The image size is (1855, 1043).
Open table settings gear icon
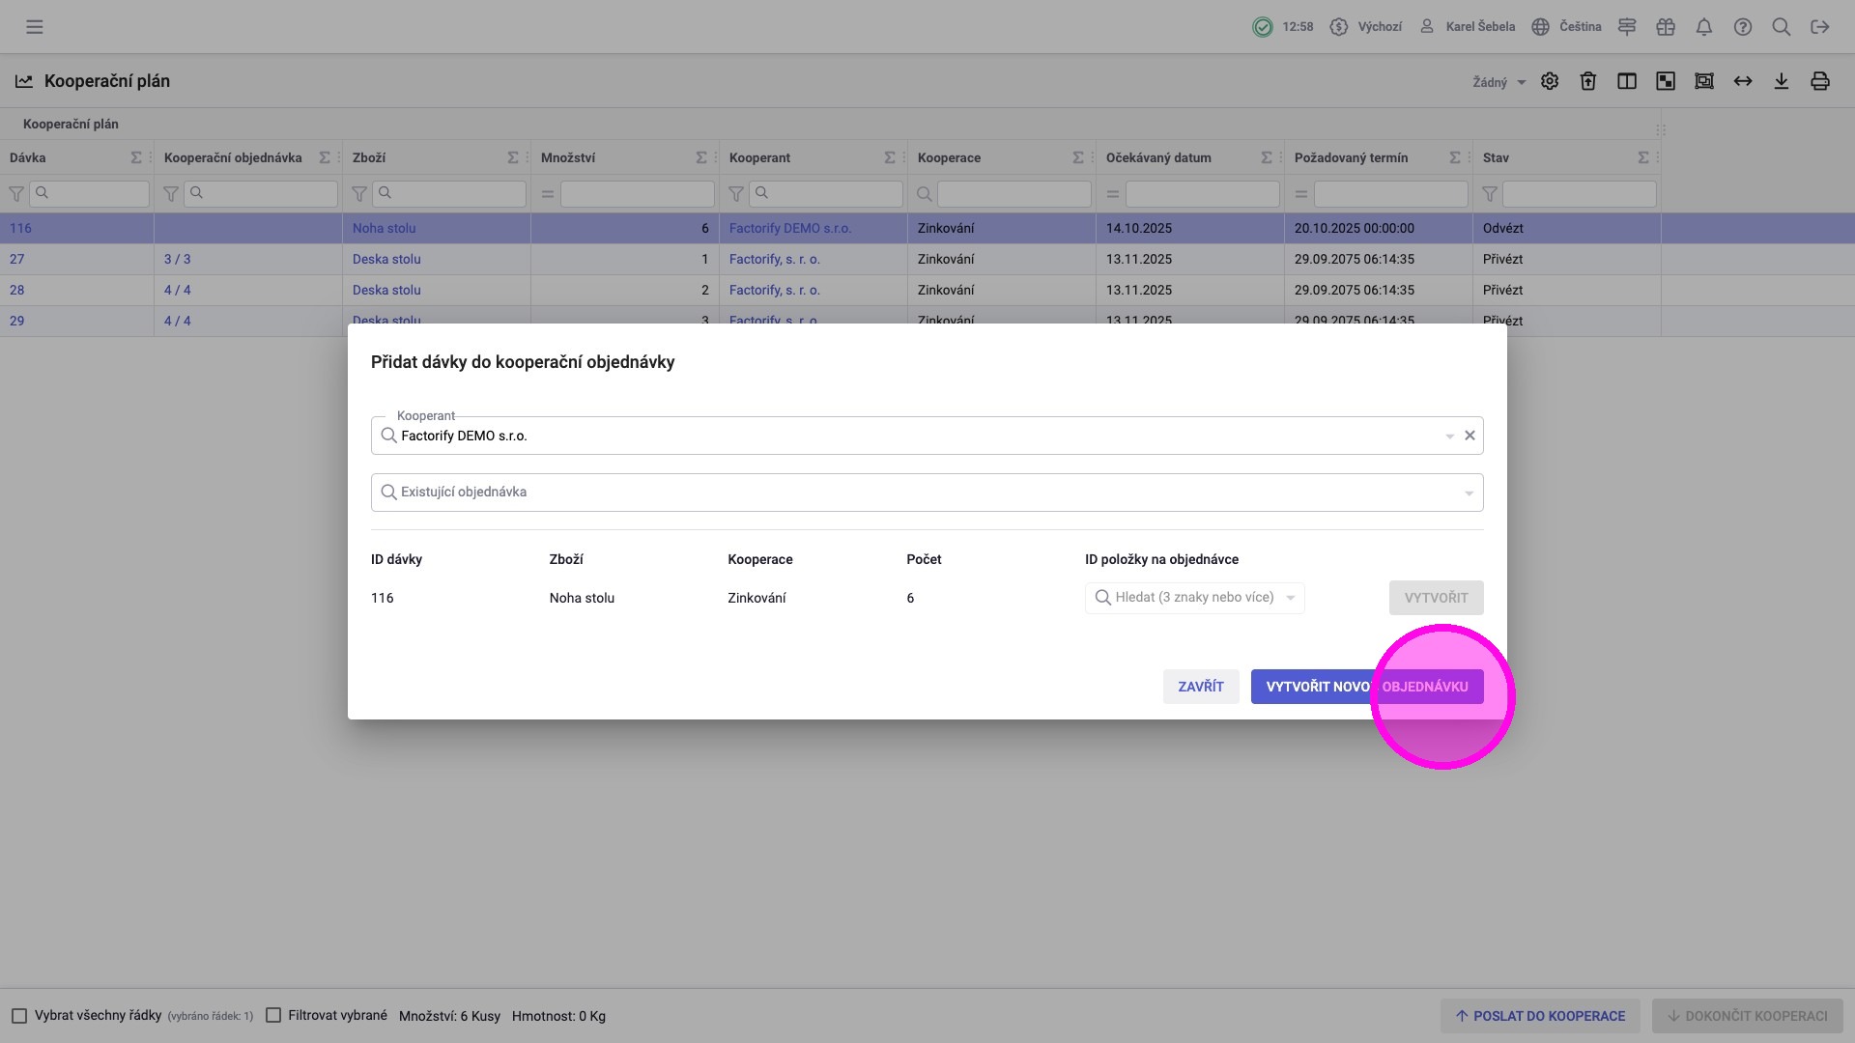[x=1550, y=81]
